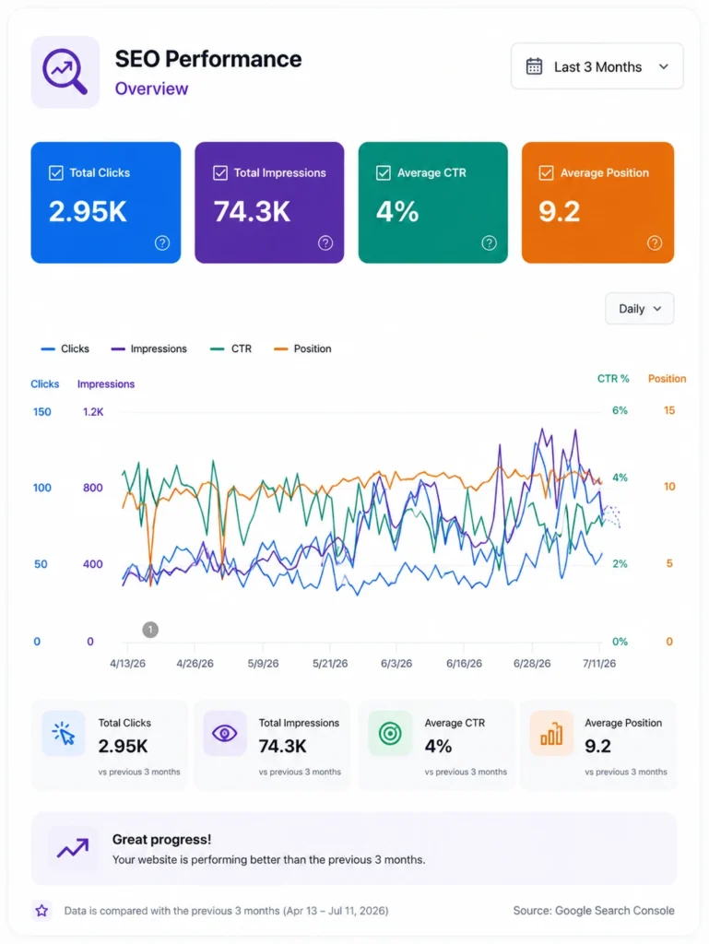The width and height of the screenshot is (709, 944).
Task: Open help icon on Total Clicks card
Action: click(x=162, y=242)
